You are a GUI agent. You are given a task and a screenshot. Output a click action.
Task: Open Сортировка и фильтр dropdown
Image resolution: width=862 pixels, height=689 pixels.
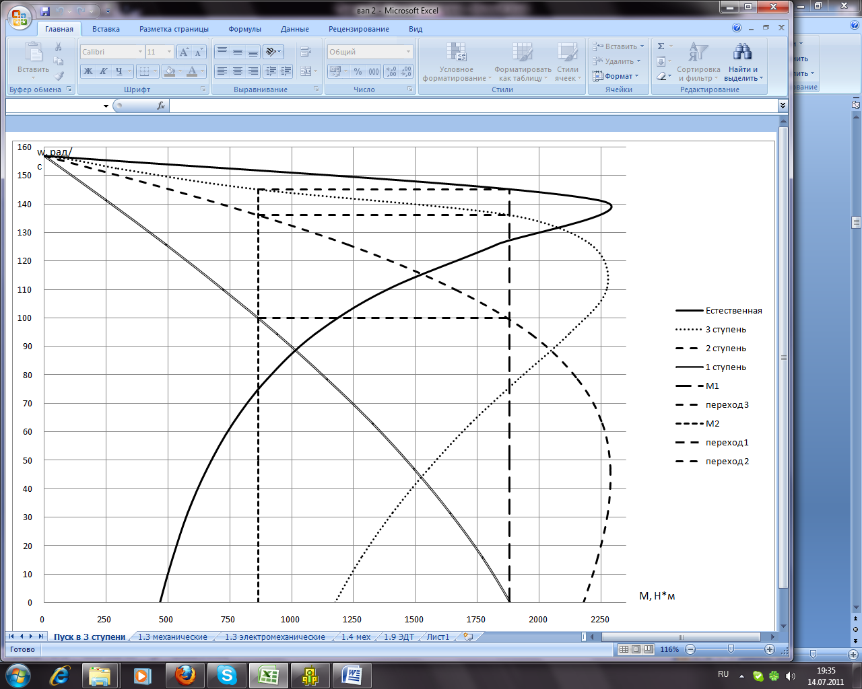tap(698, 62)
